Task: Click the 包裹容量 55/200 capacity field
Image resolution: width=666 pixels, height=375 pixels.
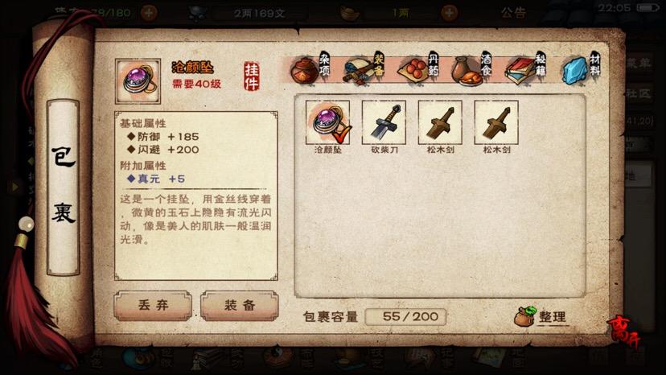Action: click(405, 317)
